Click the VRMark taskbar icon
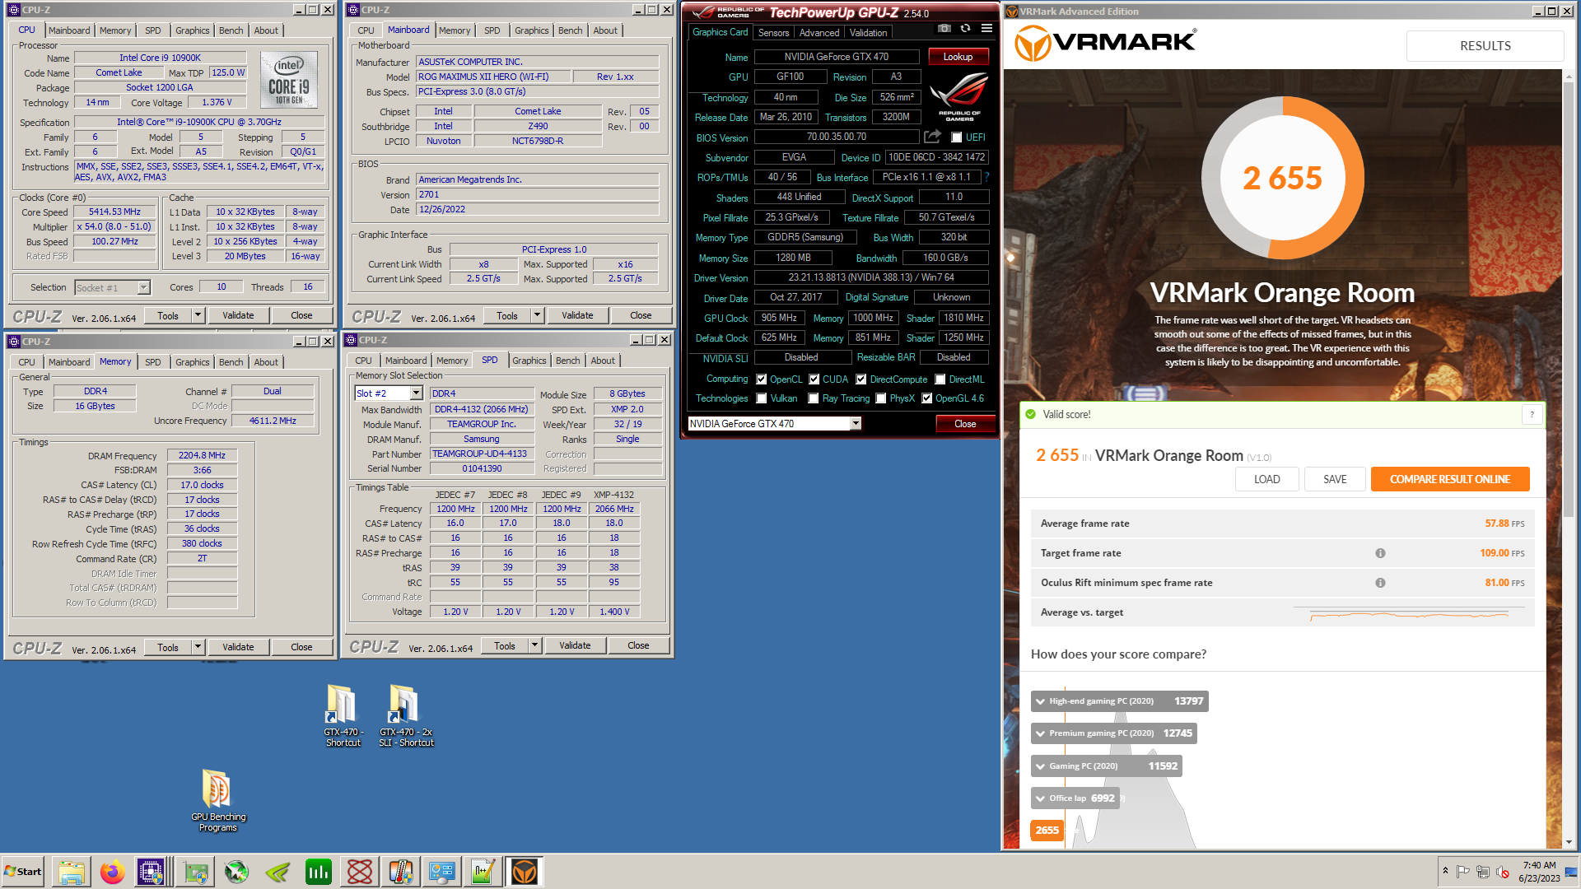Image resolution: width=1581 pixels, height=889 pixels. pos(525,872)
